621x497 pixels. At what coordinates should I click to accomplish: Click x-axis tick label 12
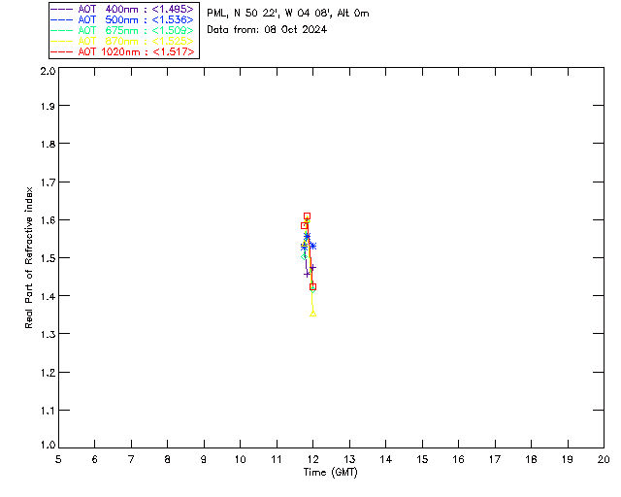(312, 459)
